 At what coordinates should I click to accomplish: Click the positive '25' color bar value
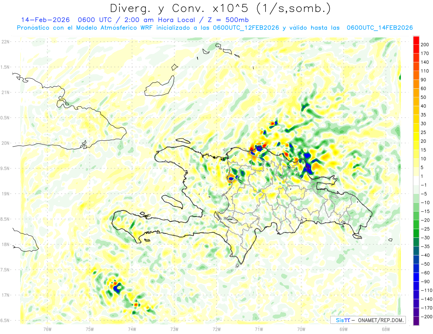pos(424,132)
